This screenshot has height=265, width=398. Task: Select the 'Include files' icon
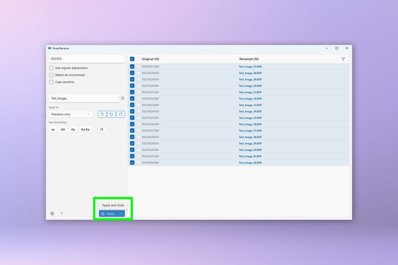(102, 114)
